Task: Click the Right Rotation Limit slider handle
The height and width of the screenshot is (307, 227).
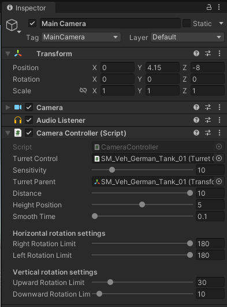Action: tap(190, 243)
